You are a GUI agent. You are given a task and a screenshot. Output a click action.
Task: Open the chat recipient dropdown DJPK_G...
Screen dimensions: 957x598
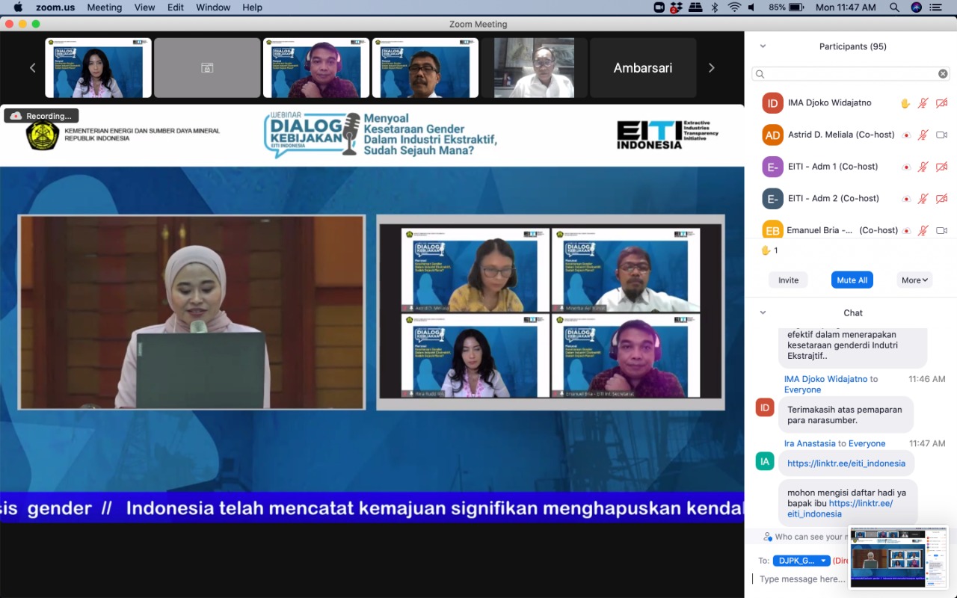[x=801, y=561]
